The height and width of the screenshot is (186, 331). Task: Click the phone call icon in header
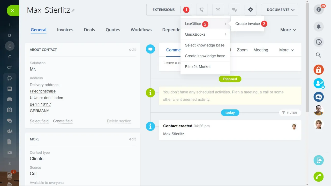click(202, 10)
